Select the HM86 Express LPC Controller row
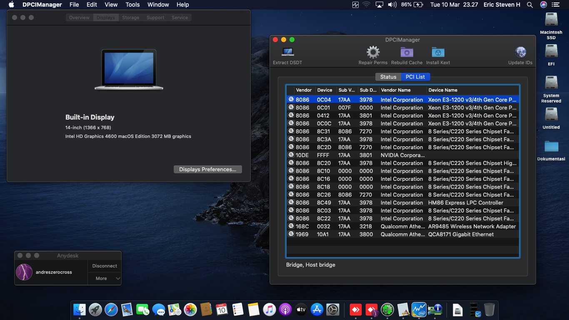 403,202
